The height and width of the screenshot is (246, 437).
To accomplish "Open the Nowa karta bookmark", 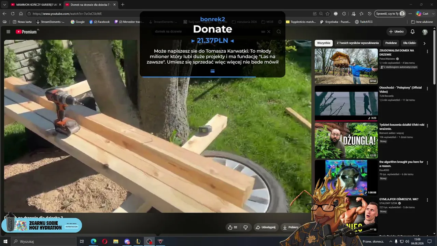I will pos(22,22).
